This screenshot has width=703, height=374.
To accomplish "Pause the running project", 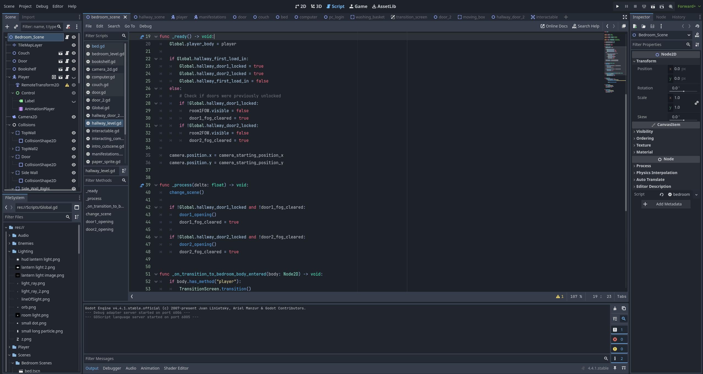I will pos(626,6).
